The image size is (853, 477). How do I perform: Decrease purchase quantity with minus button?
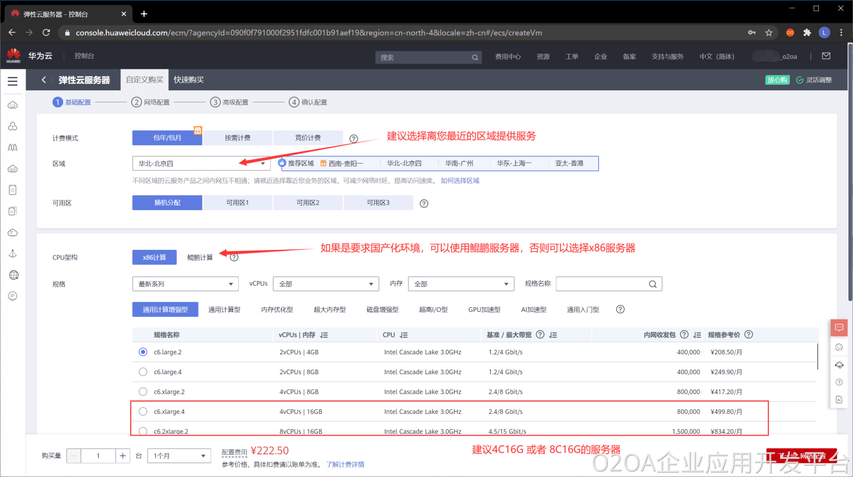(74, 456)
